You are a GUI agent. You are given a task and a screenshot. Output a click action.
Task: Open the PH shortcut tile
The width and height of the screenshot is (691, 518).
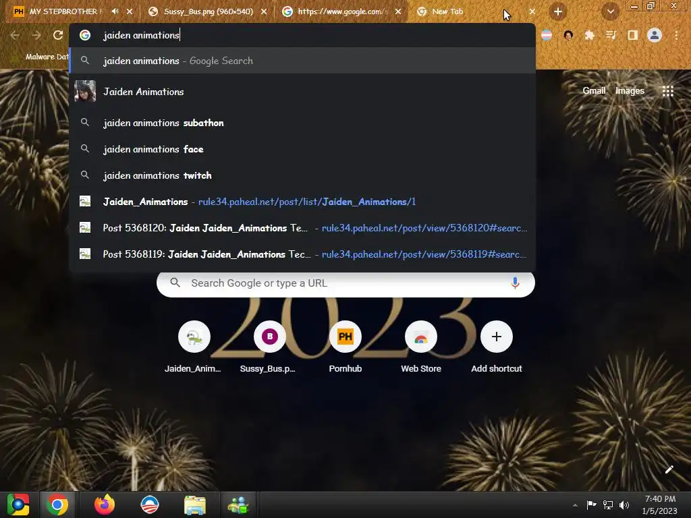click(345, 347)
